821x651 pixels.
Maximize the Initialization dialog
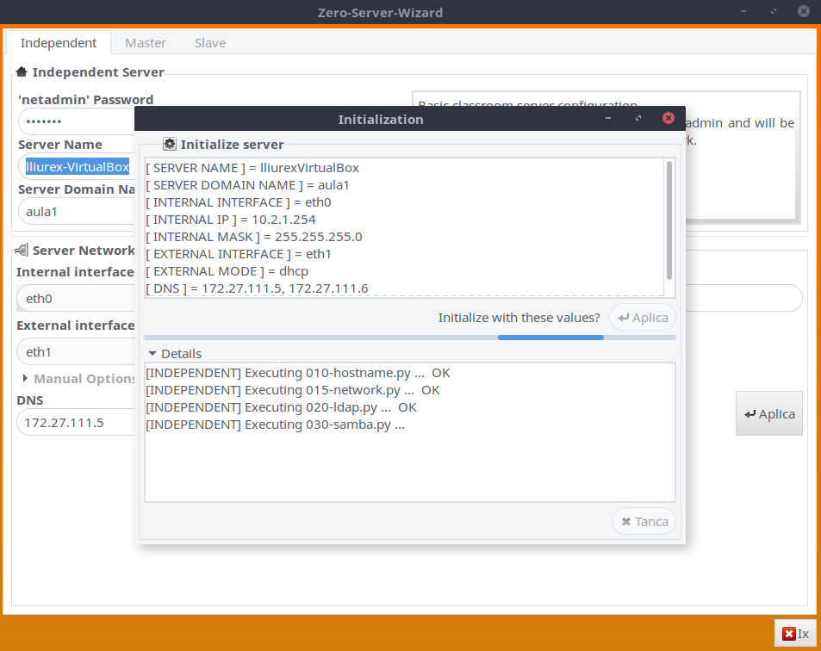(x=638, y=119)
